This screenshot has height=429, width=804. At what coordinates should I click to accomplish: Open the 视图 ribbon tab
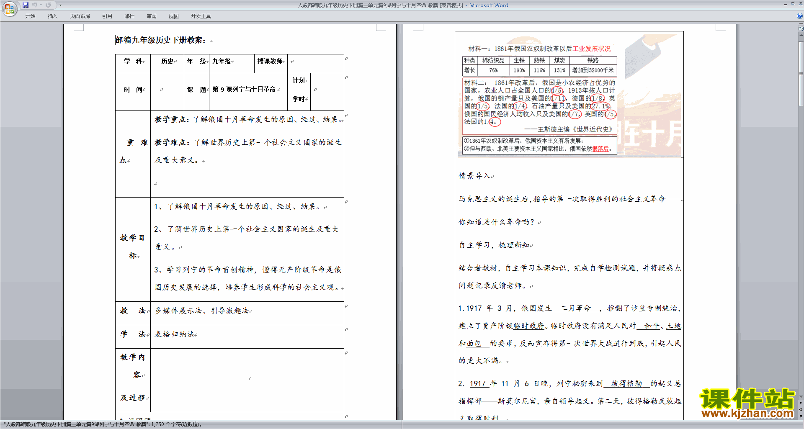tap(173, 16)
